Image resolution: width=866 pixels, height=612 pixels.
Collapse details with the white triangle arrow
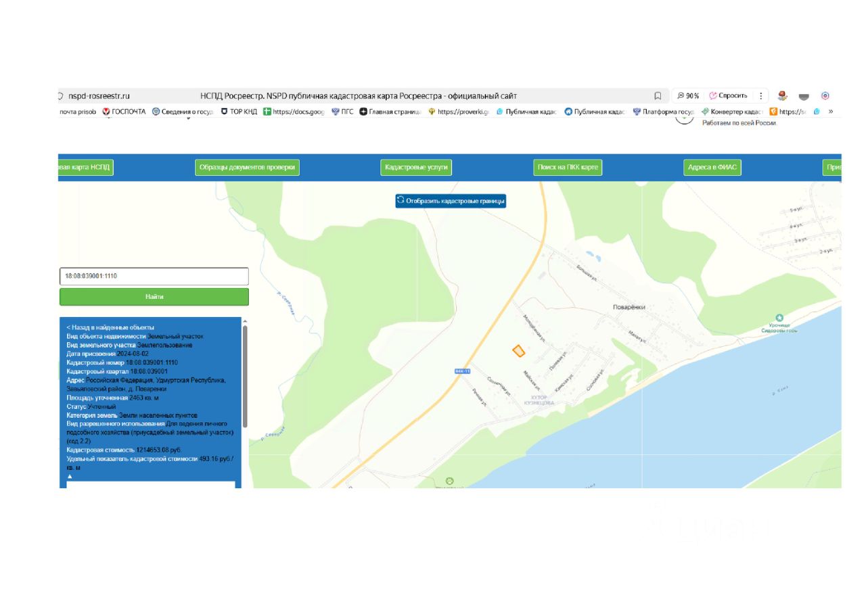click(69, 477)
